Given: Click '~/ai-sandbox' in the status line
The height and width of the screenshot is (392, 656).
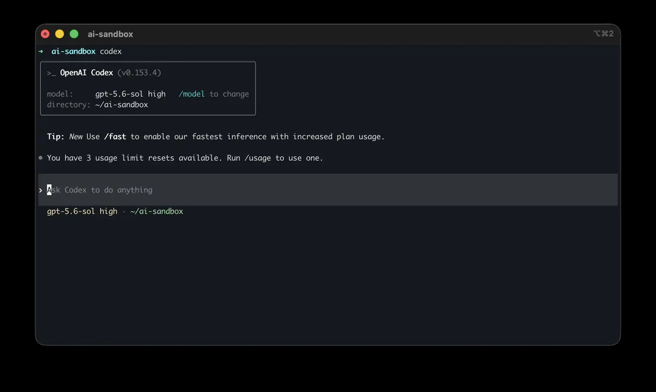Looking at the screenshot, I should coord(157,211).
